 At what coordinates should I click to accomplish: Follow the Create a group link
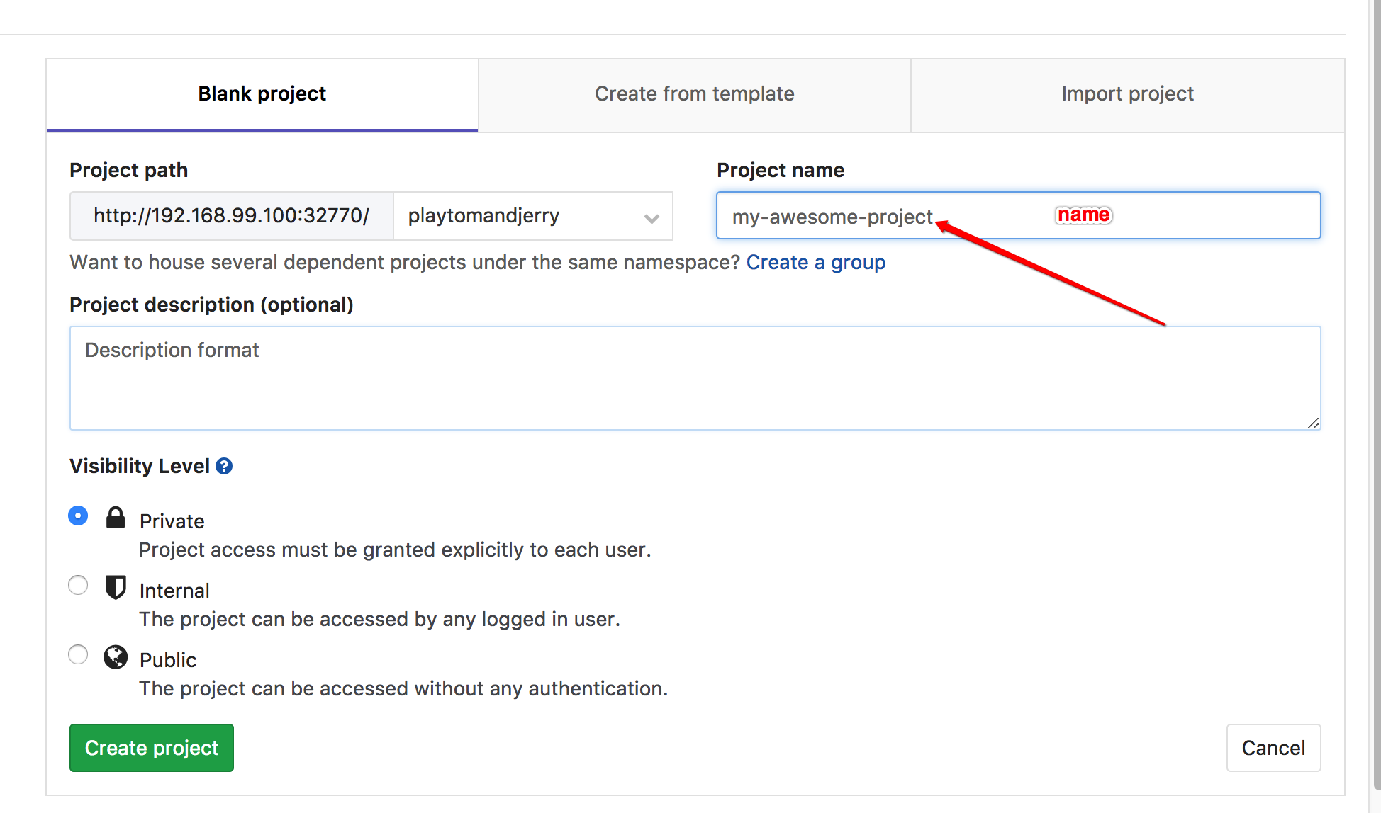815,263
